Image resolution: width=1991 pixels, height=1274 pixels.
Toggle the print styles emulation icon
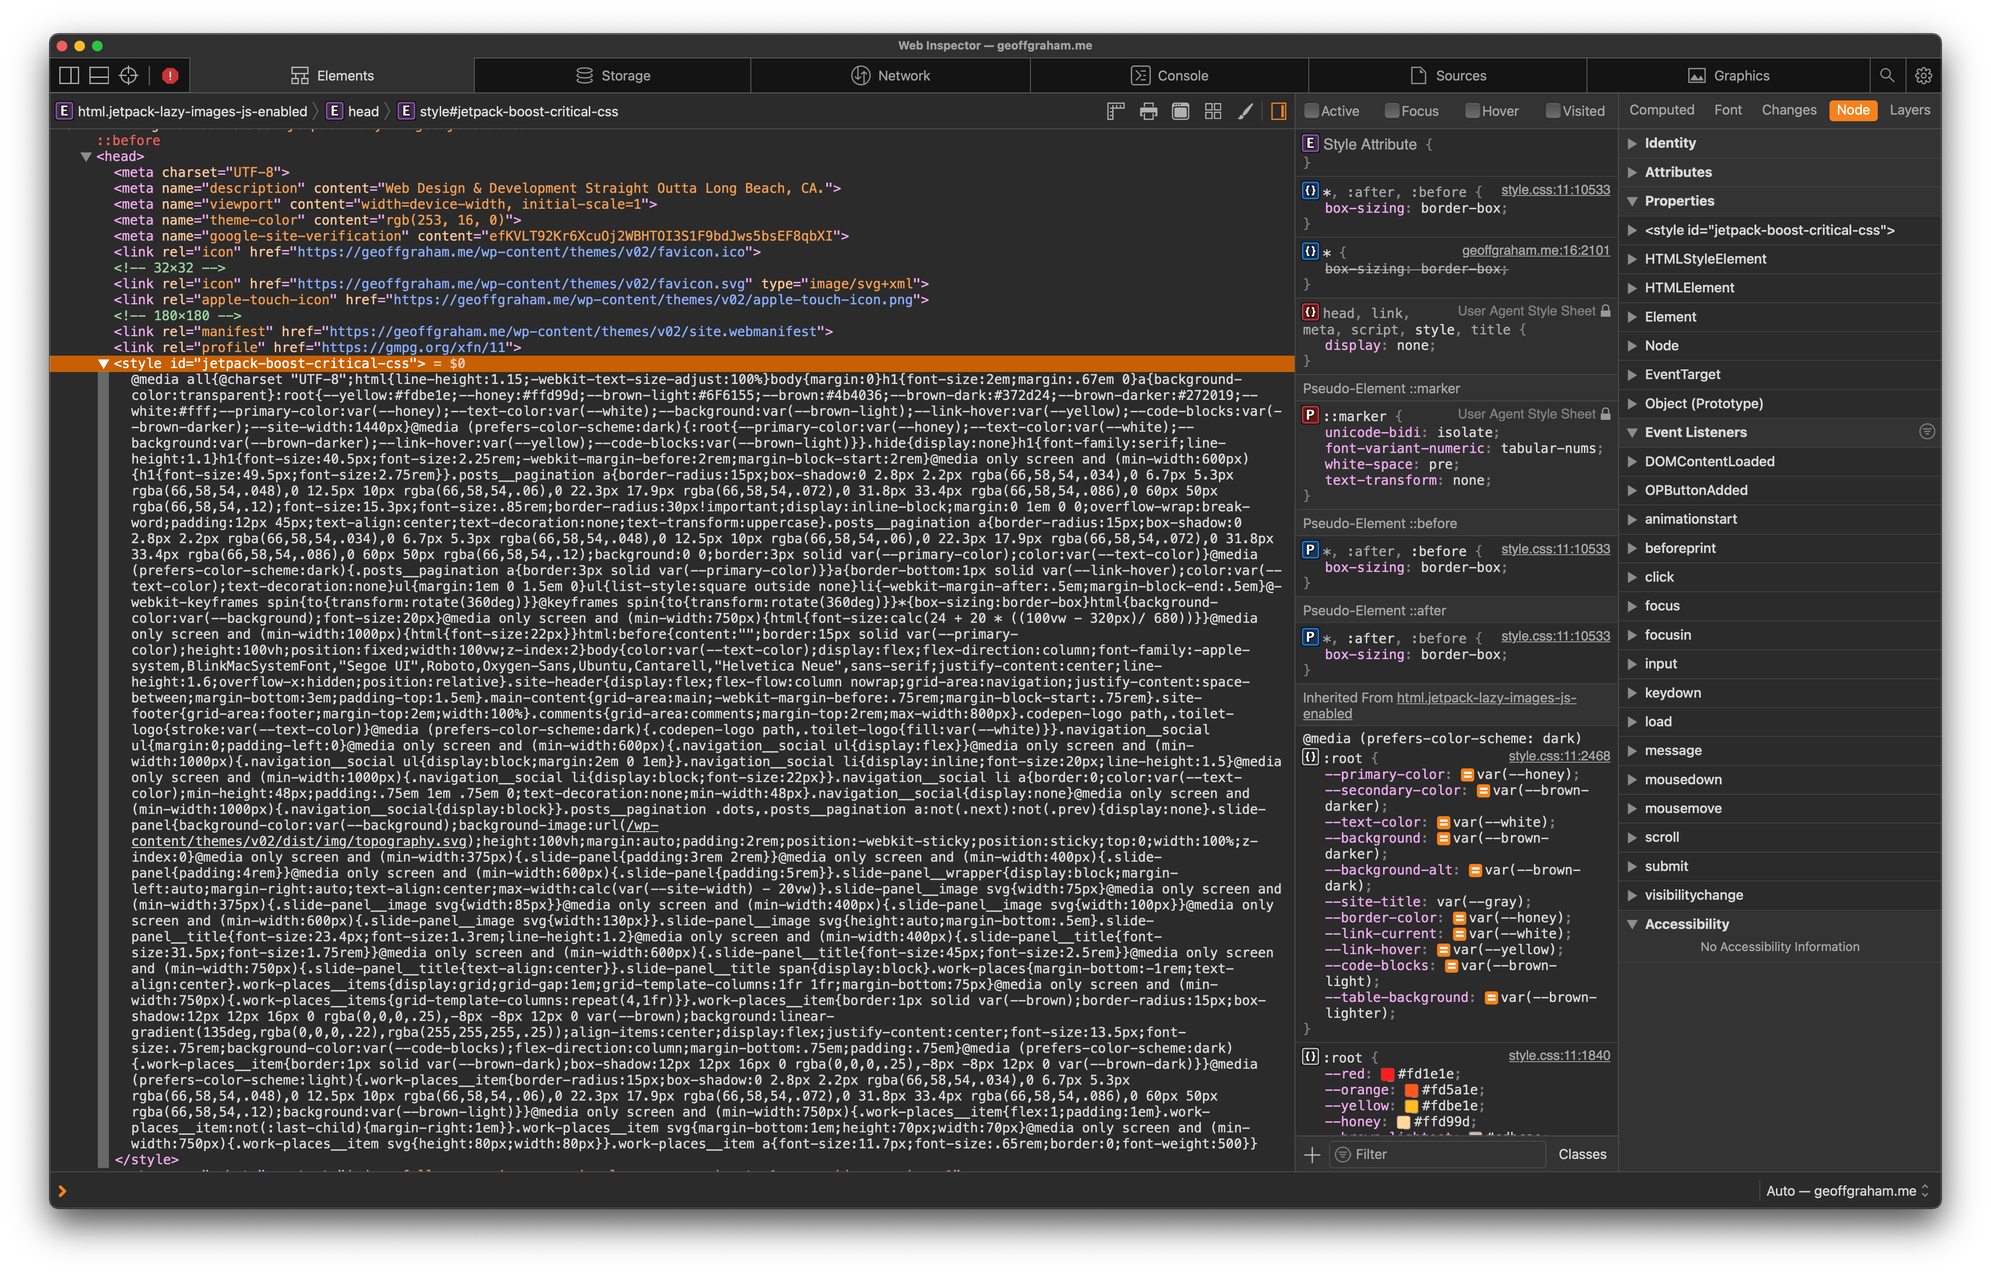1149,110
